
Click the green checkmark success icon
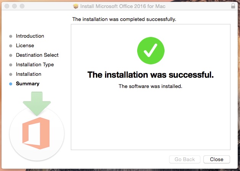coord(151,51)
